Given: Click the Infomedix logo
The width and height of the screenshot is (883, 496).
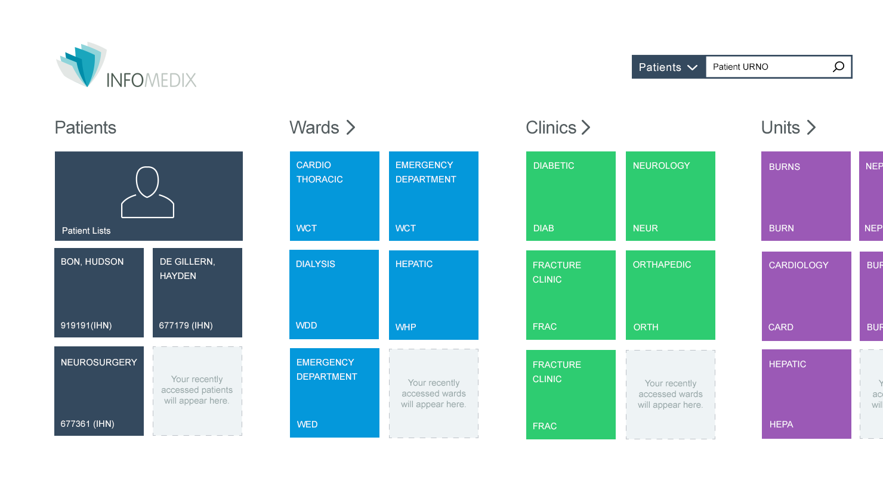Looking at the screenshot, I should coord(126,66).
